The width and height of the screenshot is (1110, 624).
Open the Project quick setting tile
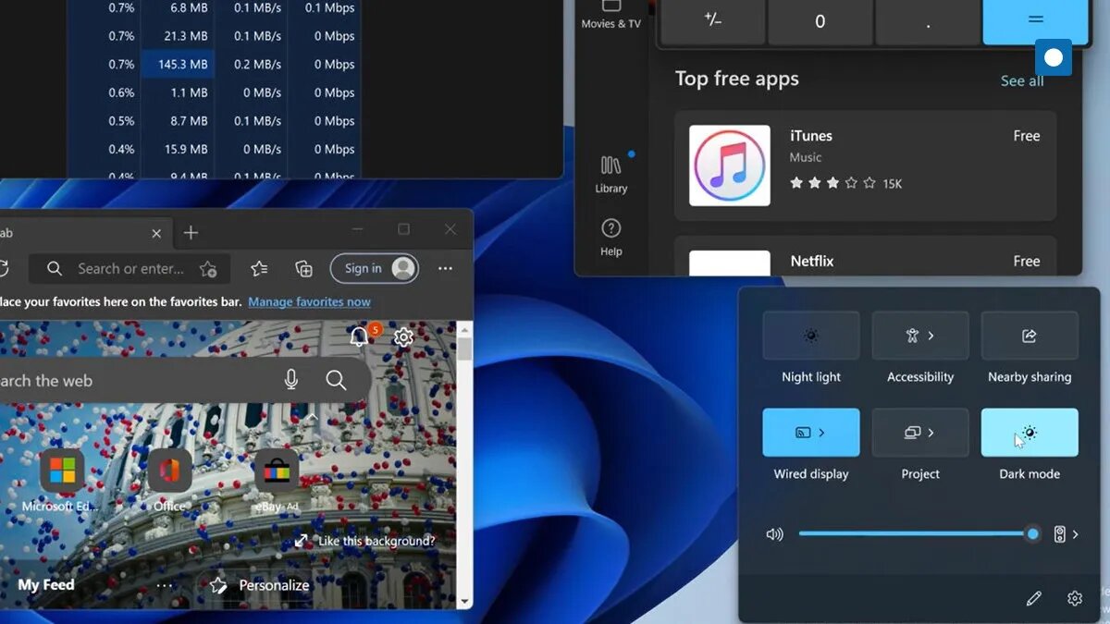tap(920, 433)
